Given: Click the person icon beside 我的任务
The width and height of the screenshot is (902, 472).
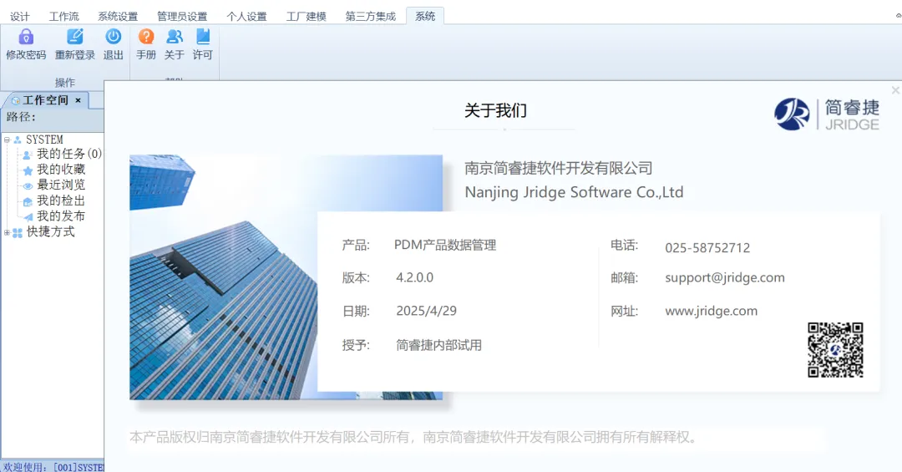Looking at the screenshot, I should click(27, 155).
